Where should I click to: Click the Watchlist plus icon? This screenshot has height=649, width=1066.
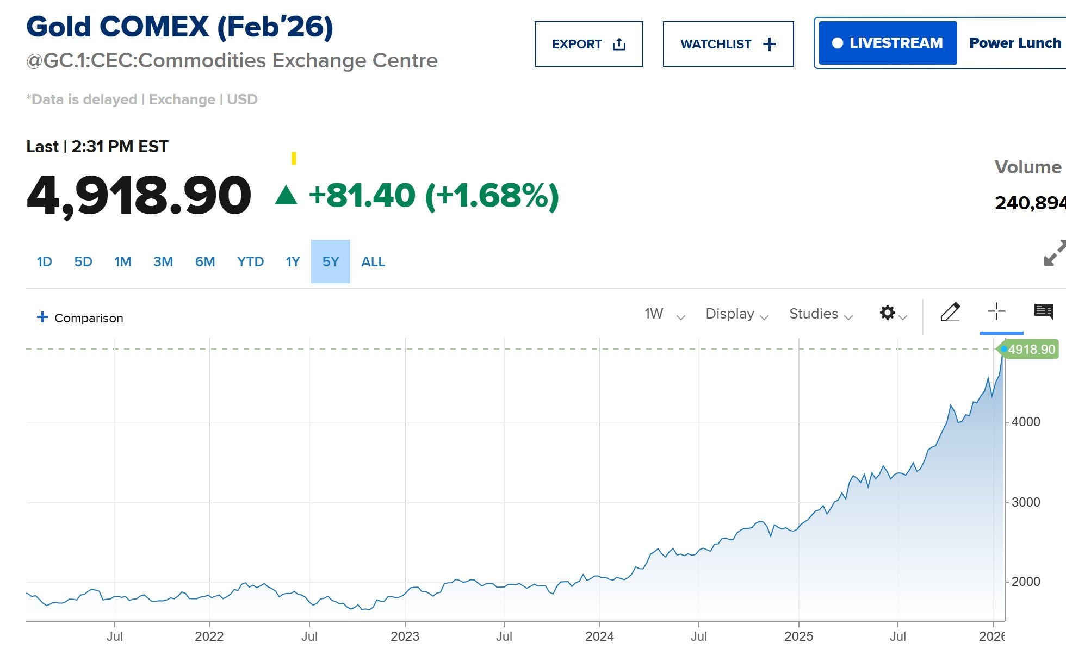[x=769, y=44]
